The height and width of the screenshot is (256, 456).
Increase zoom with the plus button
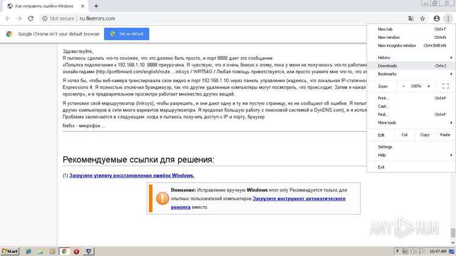(x=429, y=86)
